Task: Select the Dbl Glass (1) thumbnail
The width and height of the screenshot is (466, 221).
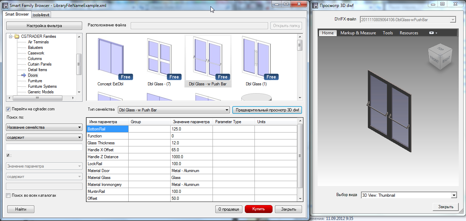Action: (256, 61)
